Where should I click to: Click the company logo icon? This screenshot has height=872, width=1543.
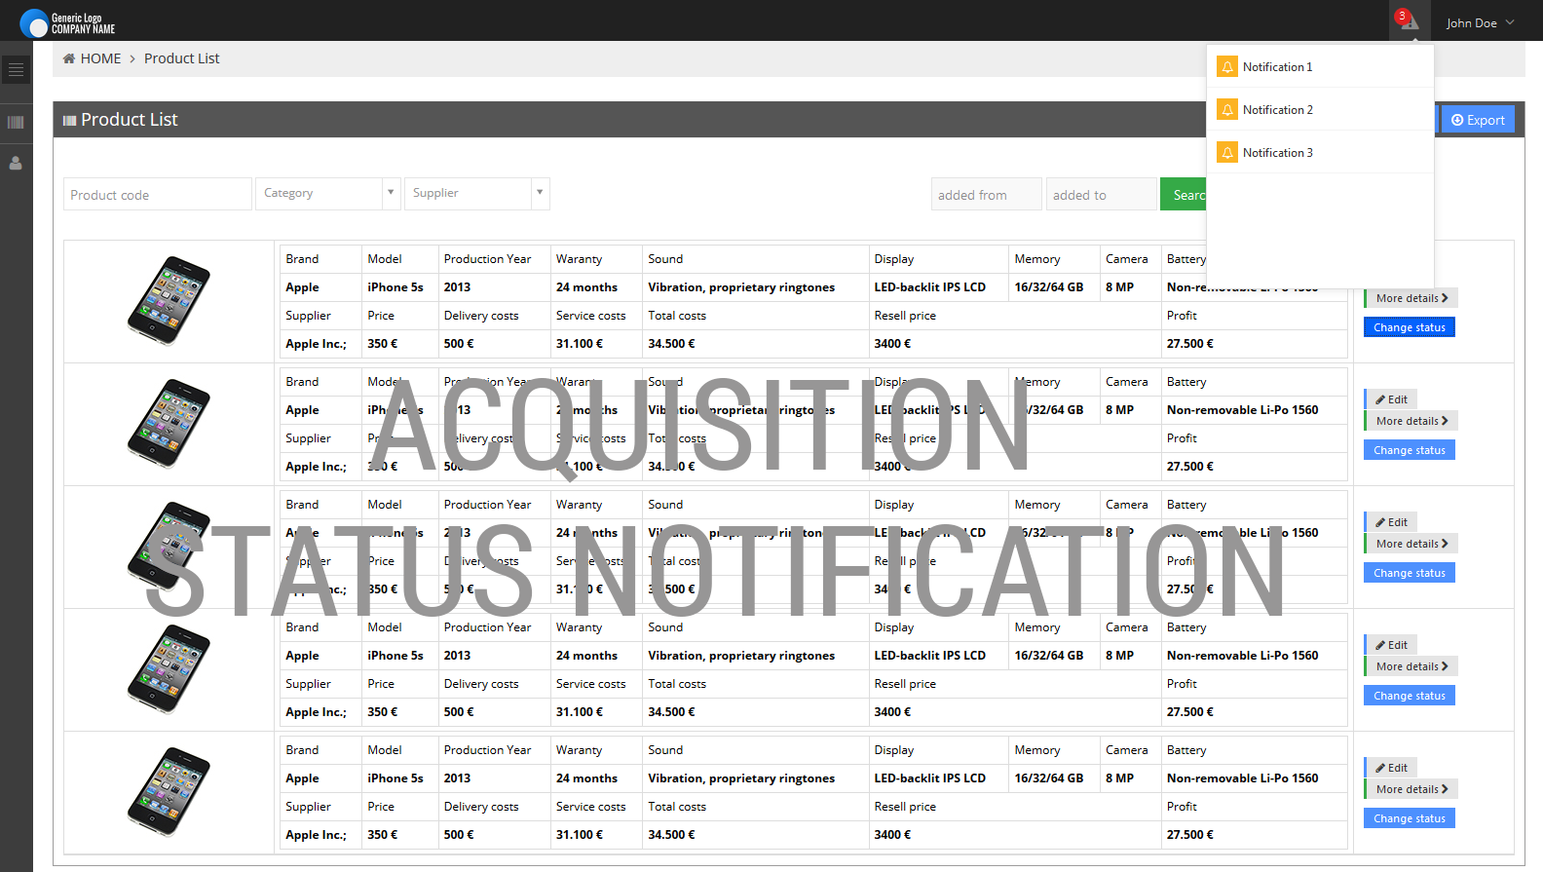34,22
